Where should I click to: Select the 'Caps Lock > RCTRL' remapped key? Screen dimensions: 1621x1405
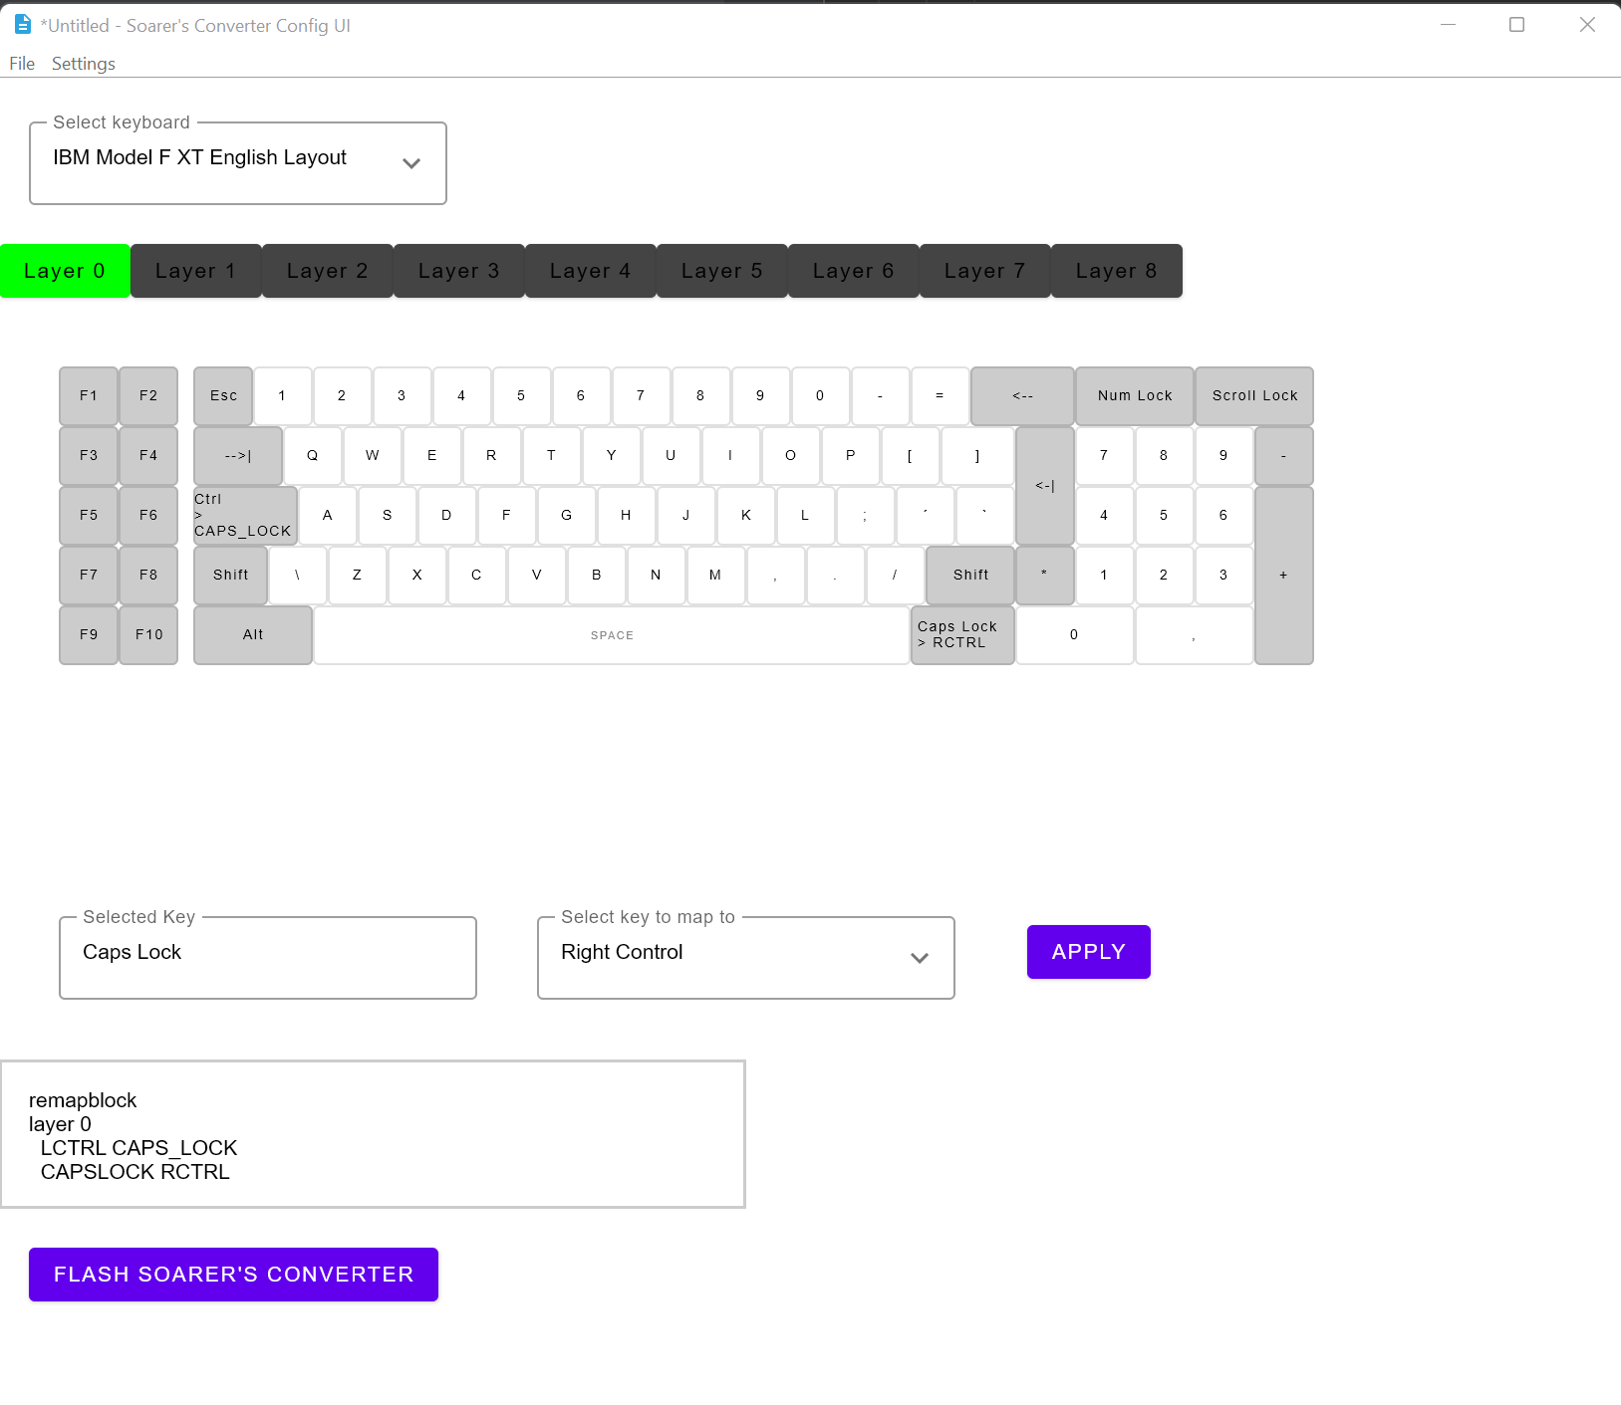click(x=960, y=634)
